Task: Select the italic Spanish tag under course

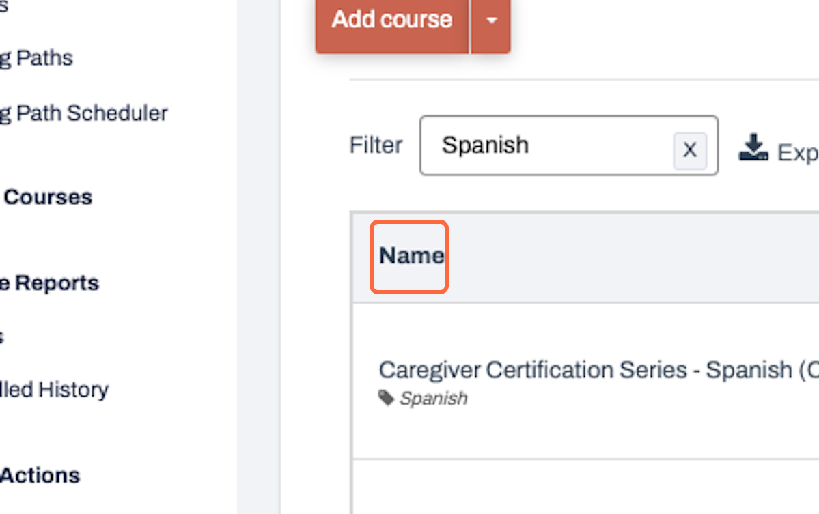Action: 433,399
